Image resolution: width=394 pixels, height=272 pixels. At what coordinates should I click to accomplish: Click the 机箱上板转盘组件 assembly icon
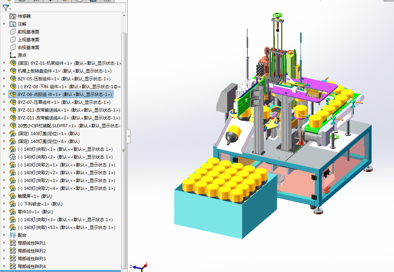pyautogui.click(x=13, y=71)
